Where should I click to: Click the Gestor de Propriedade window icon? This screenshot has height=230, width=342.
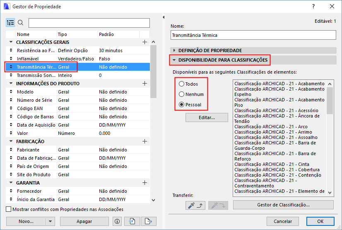pos(7,6)
